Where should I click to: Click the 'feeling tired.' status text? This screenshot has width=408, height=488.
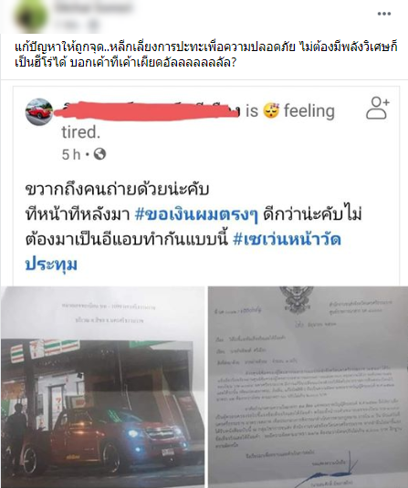click(x=198, y=121)
